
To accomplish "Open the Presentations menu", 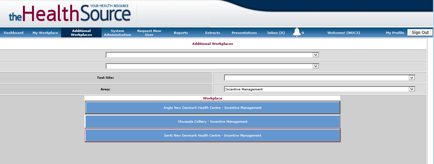I will pyautogui.click(x=244, y=33).
